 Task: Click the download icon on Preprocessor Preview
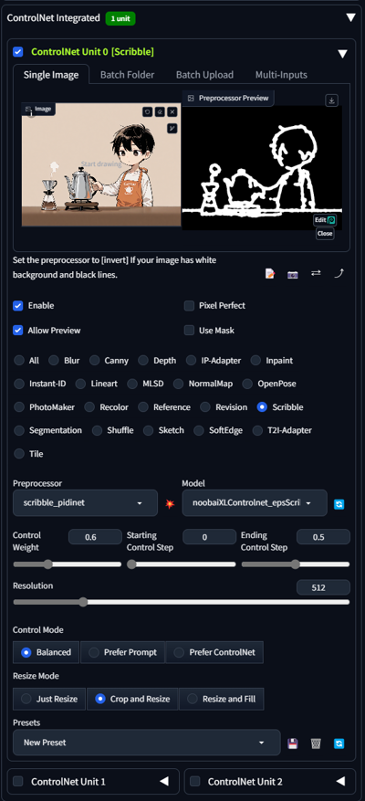point(332,100)
